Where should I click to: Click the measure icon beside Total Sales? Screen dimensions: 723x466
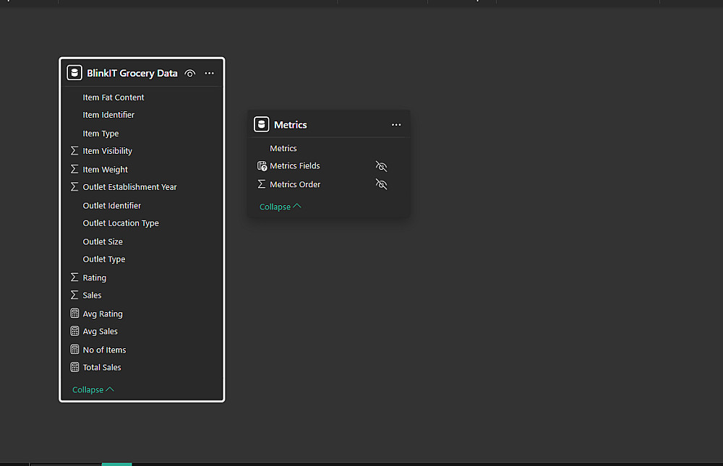point(74,367)
